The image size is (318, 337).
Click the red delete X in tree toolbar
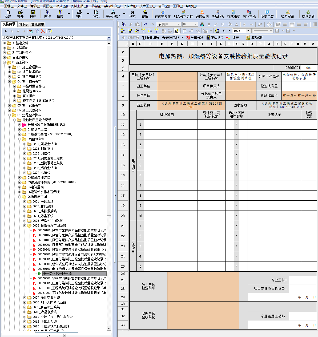(x=43, y=31)
